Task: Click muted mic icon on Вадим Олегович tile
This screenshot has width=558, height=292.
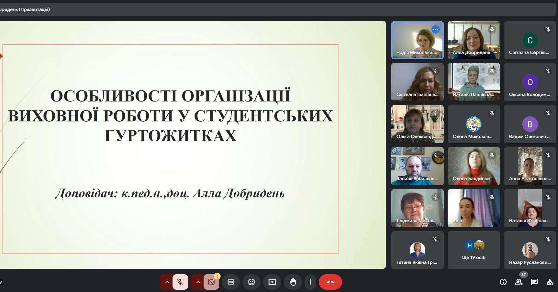Action: pyautogui.click(x=548, y=113)
